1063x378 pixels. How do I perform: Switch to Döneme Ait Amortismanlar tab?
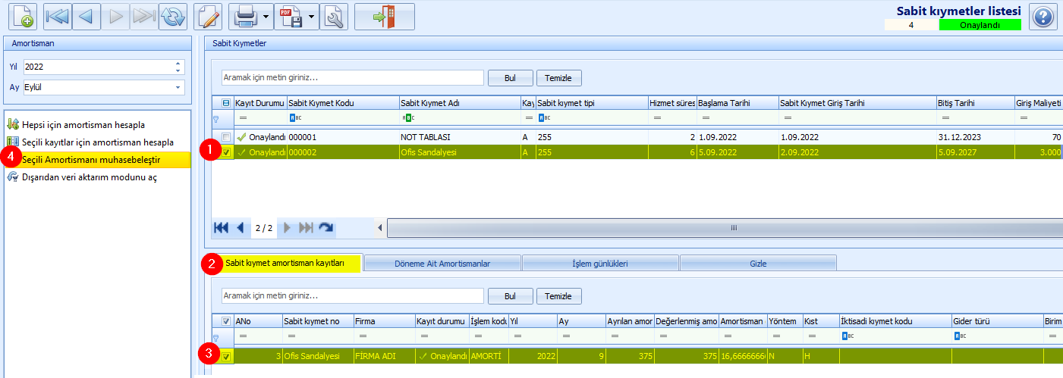click(442, 264)
